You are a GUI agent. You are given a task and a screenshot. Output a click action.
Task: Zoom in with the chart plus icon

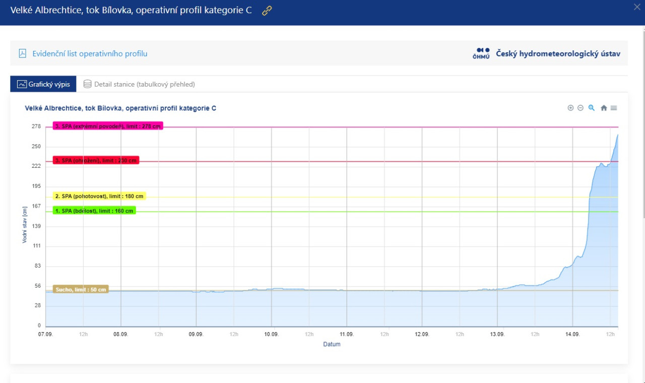(x=570, y=108)
